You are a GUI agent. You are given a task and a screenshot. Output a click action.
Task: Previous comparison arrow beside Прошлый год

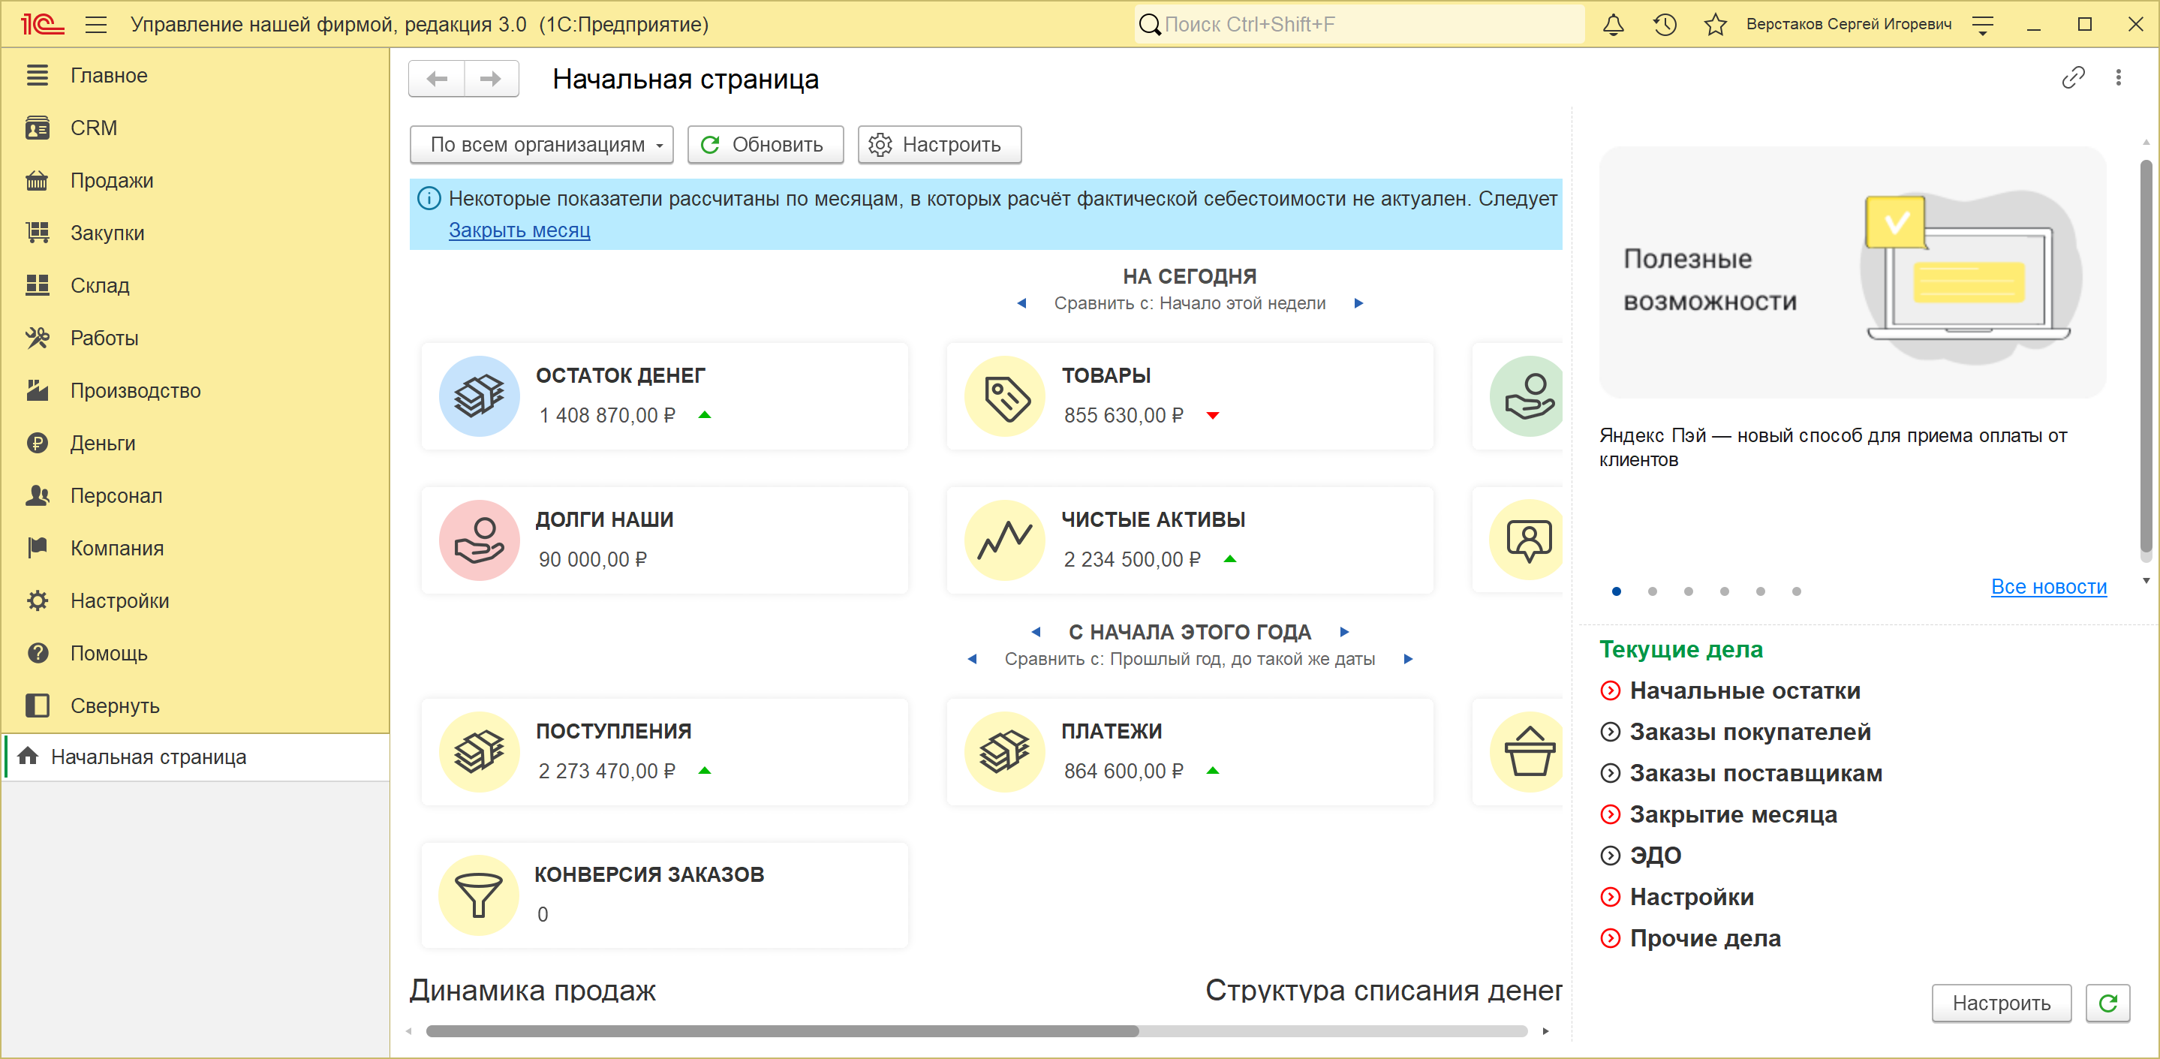pyautogui.click(x=972, y=659)
